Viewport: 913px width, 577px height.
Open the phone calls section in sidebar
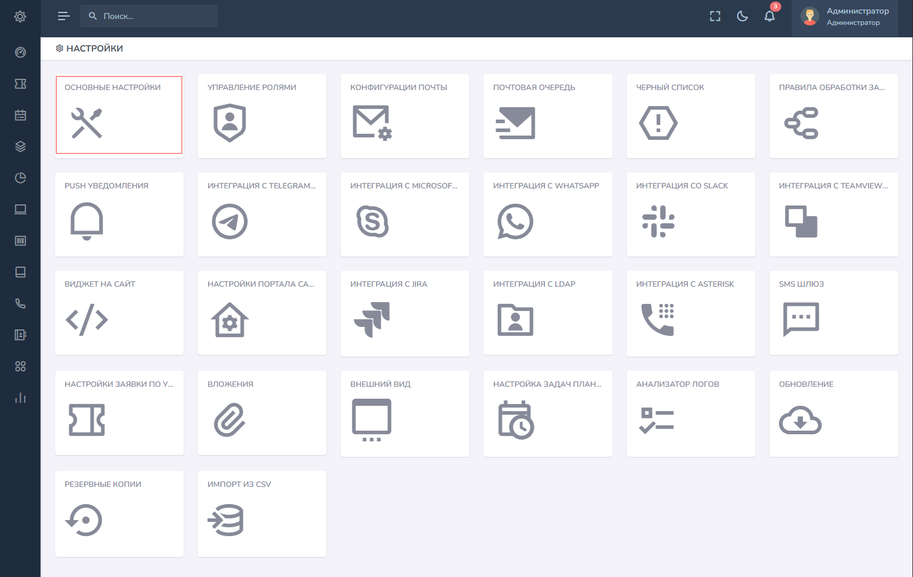[20, 303]
